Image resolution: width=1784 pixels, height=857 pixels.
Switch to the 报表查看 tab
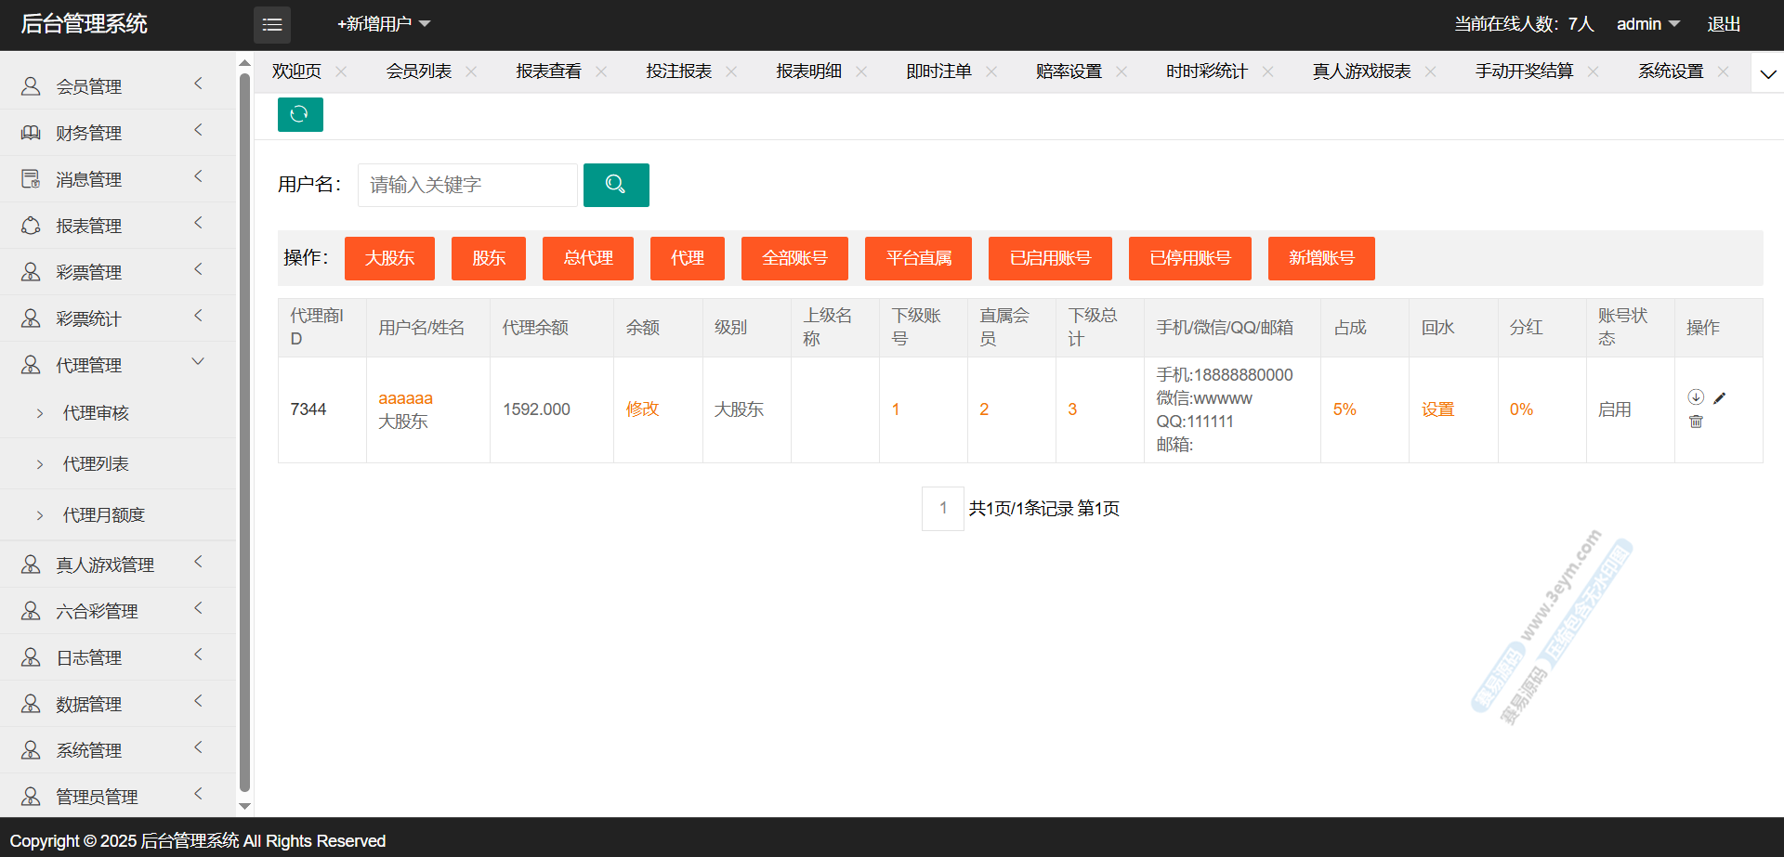pos(548,71)
